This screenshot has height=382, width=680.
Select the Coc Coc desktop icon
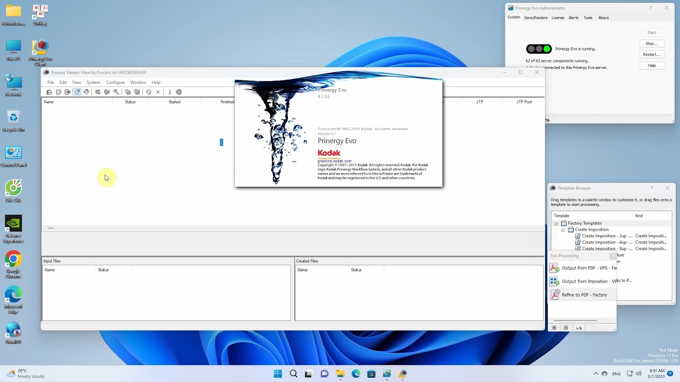[x=13, y=192]
